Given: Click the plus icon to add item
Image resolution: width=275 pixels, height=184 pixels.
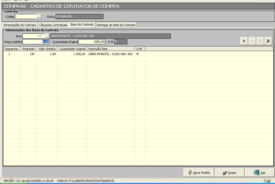Looking at the screenshot, I should (x=244, y=41).
